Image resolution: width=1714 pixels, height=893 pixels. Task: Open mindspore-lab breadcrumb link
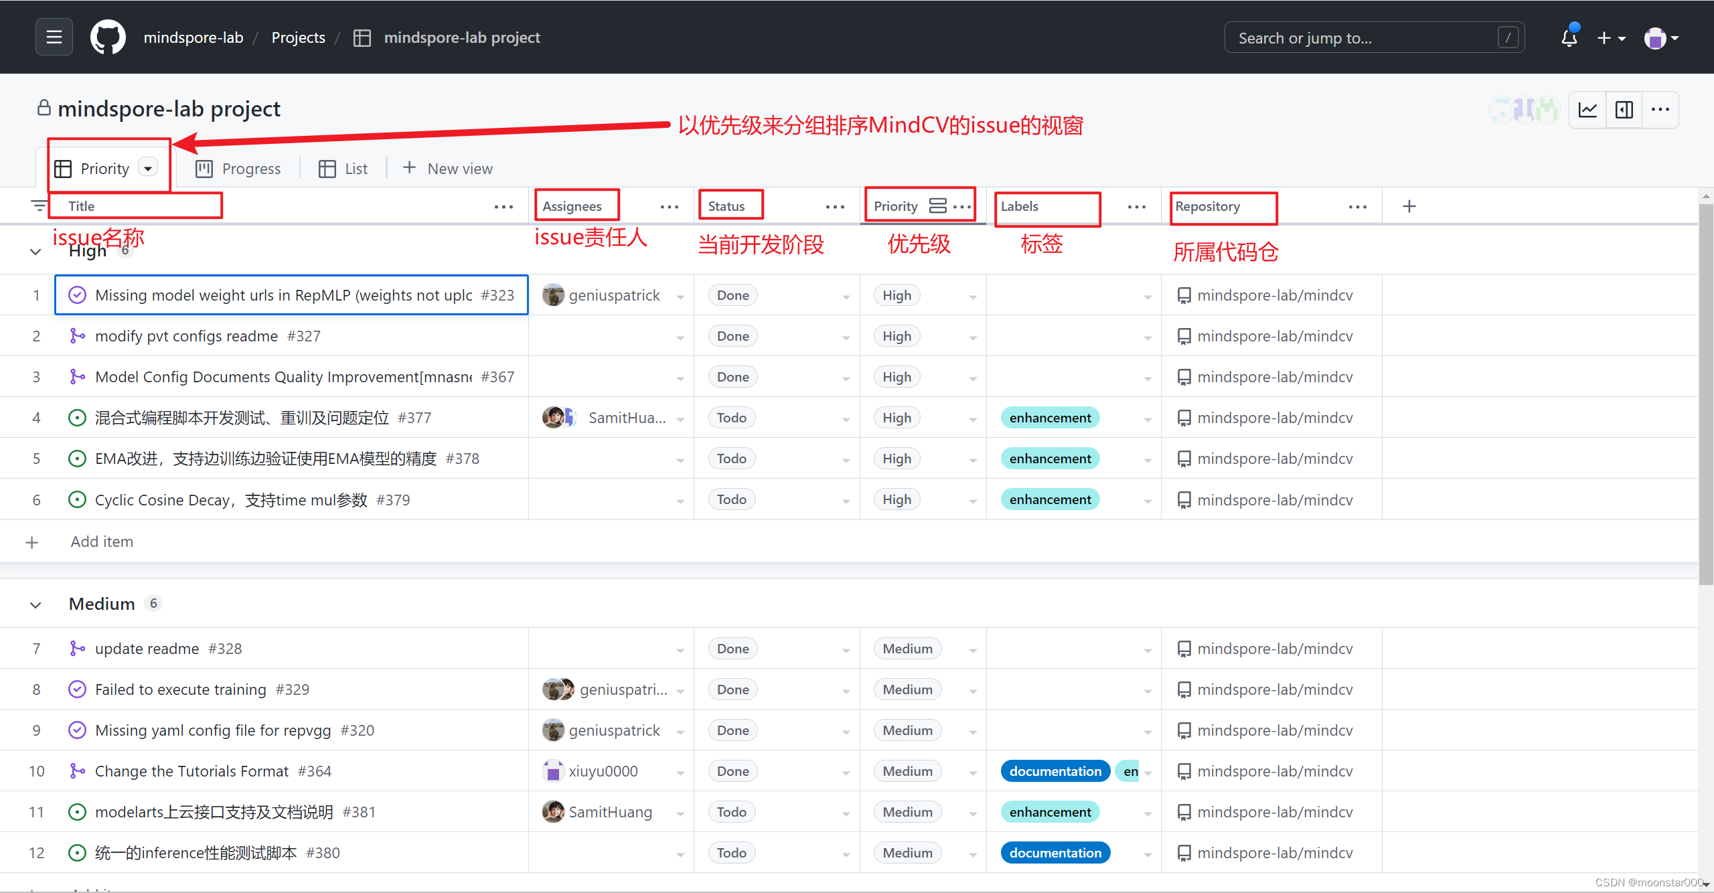pyautogui.click(x=193, y=37)
